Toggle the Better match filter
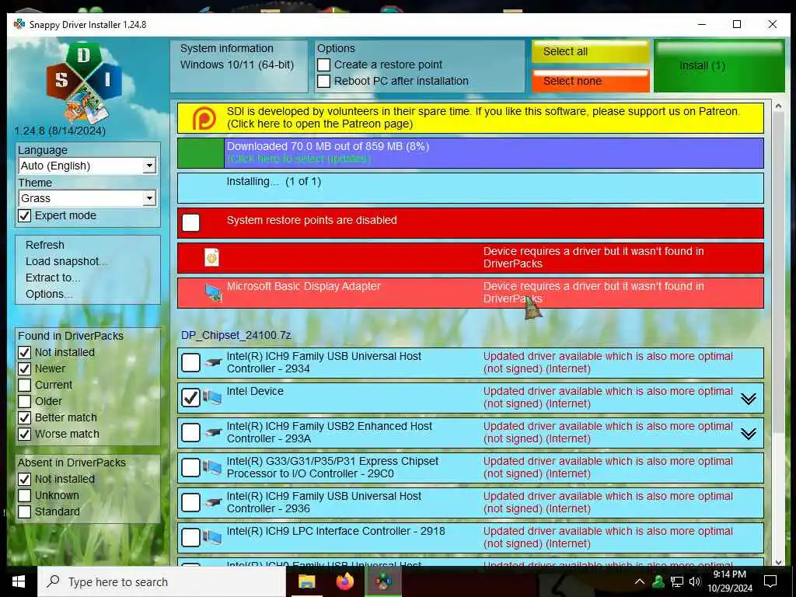 pyautogui.click(x=24, y=417)
